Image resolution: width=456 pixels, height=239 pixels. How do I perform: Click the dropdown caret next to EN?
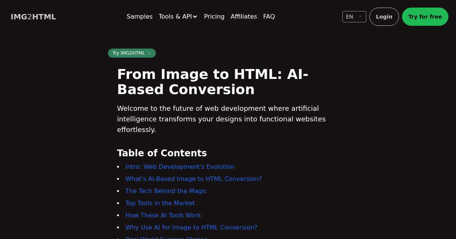(360, 16)
